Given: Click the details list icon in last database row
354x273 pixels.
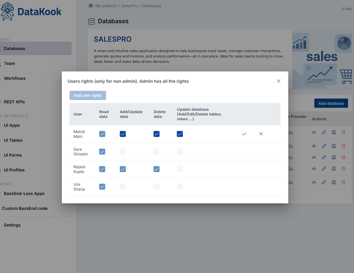Looking at the screenshot, I should pos(334,182).
